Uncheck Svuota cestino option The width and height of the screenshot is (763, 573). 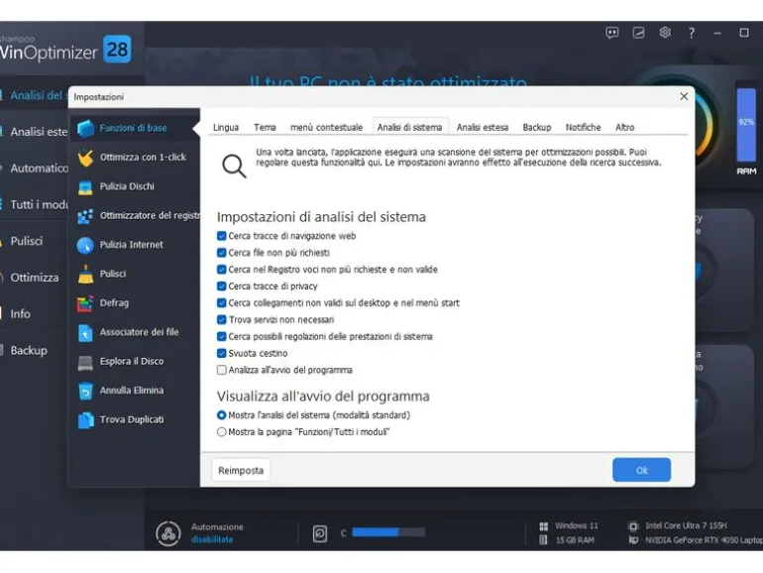point(221,354)
